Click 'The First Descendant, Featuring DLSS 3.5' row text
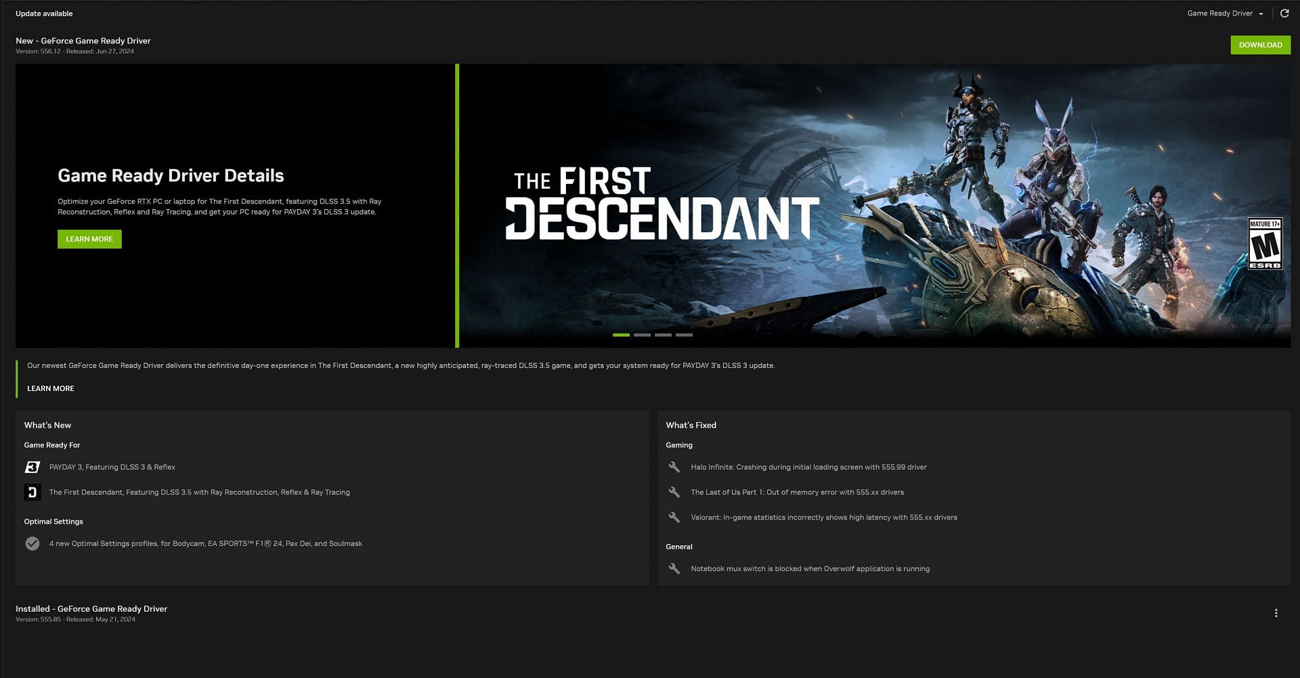1300x678 pixels. [200, 492]
